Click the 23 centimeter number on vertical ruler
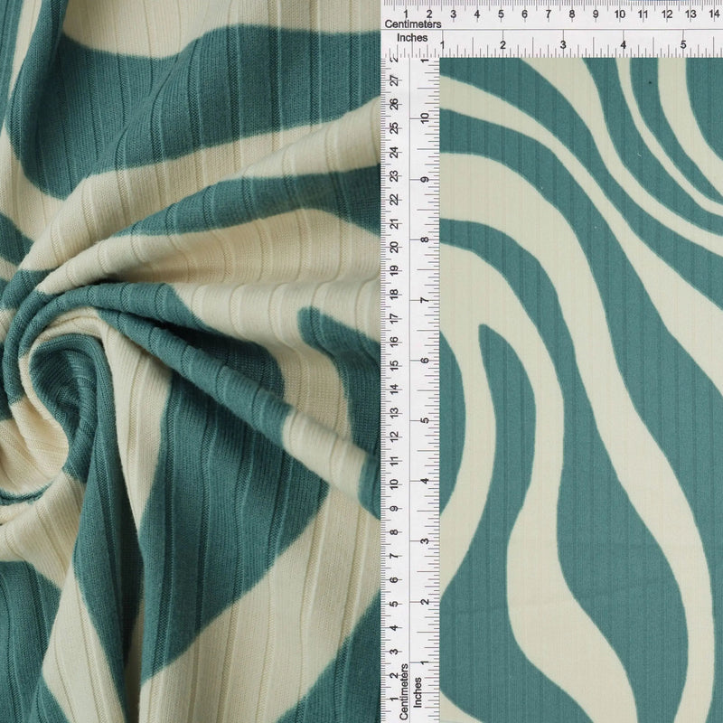The width and height of the screenshot is (723, 723). (x=395, y=176)
